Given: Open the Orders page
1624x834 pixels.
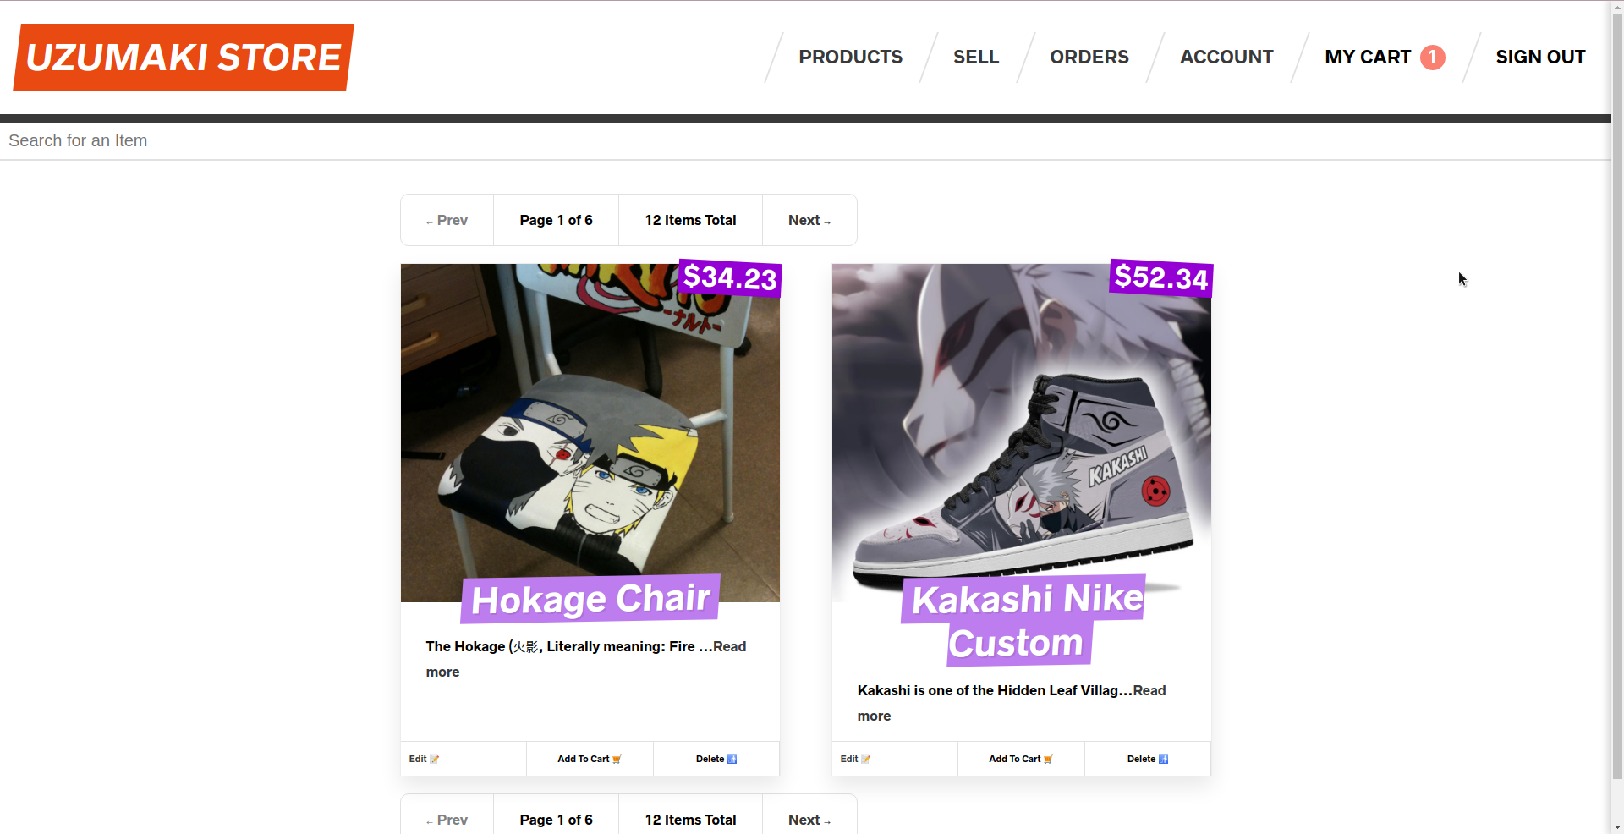Looking at the screenshot, I should [x=1089, y=58].
